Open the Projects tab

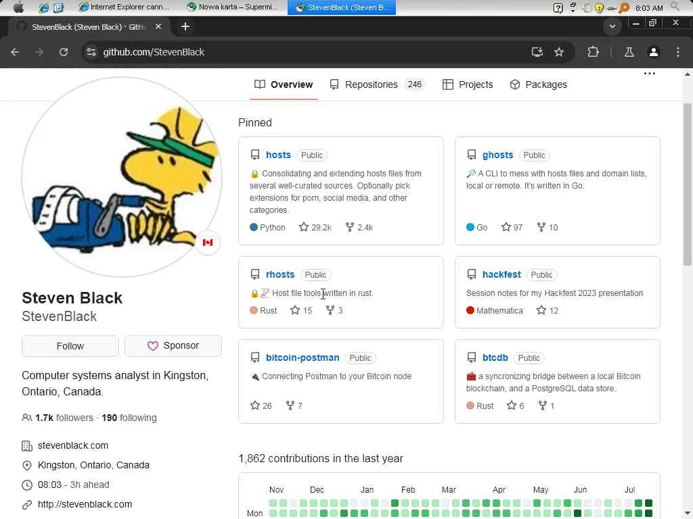(x=468, y=84)
